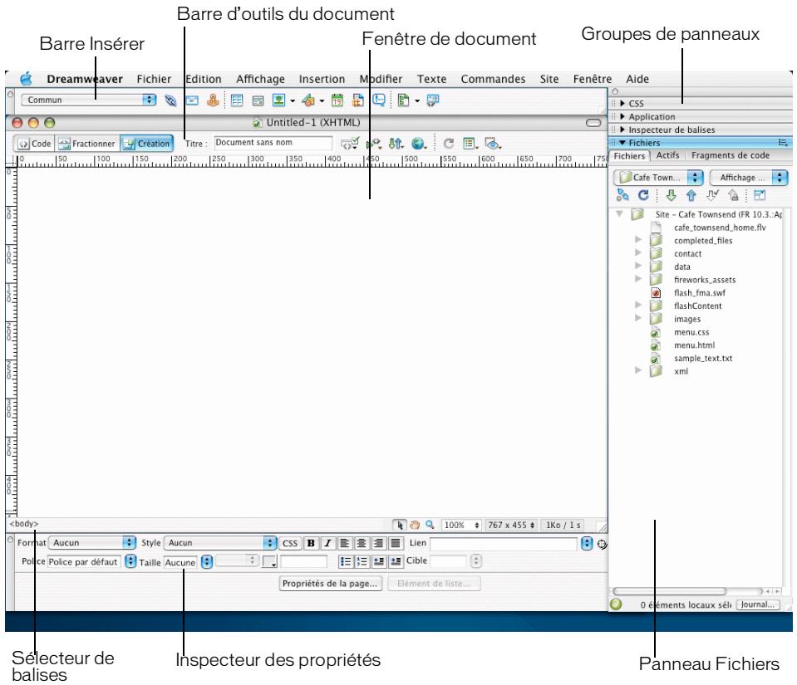Toggle Bold formatting
The height and width of the screenshot is (685, 797).
311,543
